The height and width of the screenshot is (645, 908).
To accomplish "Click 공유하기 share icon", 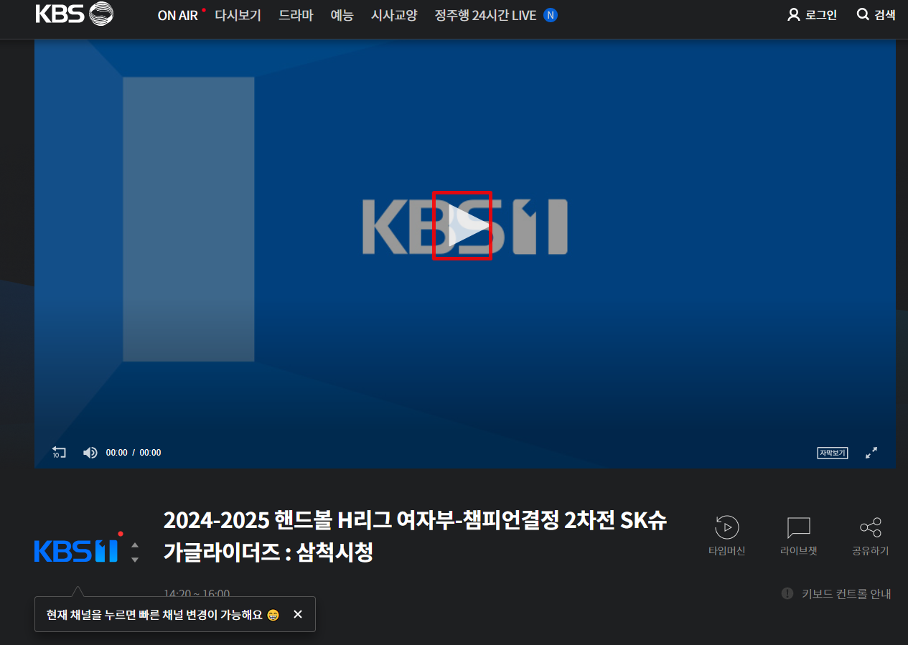I will pyautogui.click(x=871, y=535).
